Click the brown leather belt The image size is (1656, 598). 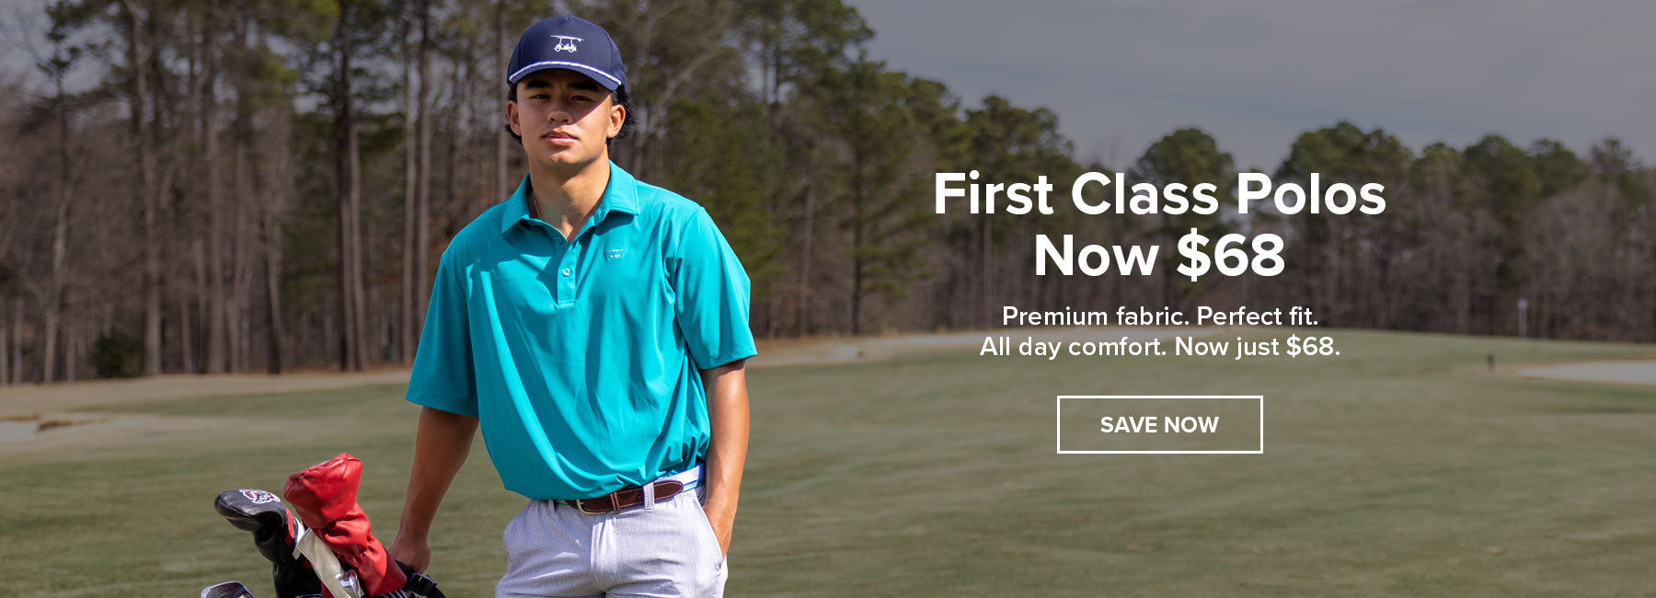pyautogui.click(x=622, y=498)
